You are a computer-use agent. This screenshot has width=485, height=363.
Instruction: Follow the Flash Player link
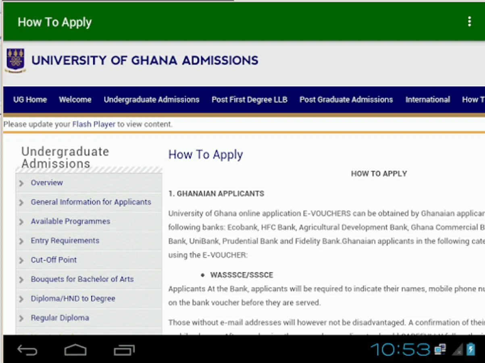point(94,124)
